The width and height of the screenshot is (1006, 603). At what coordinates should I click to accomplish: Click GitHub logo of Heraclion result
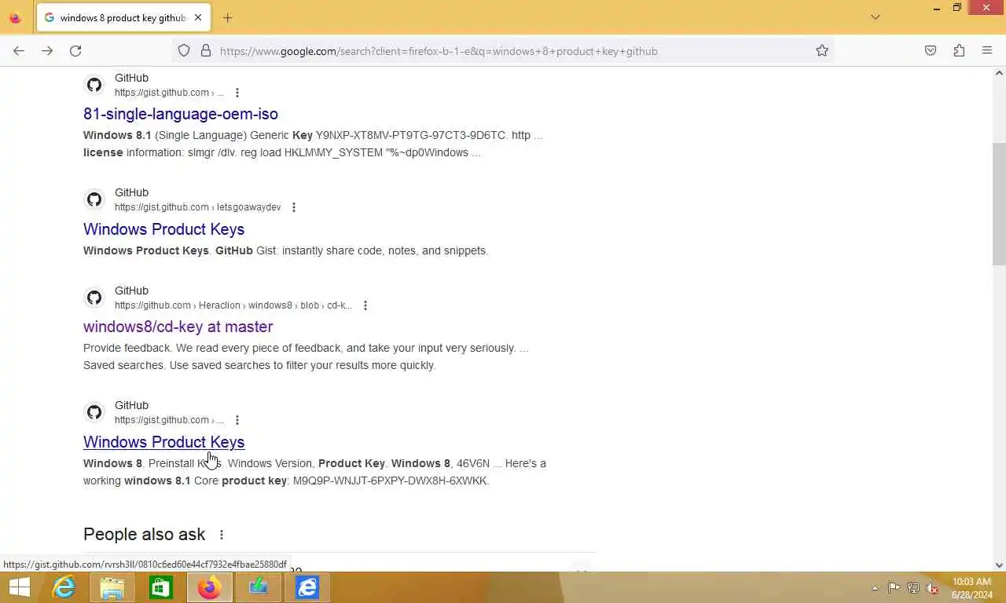point(94,298)
